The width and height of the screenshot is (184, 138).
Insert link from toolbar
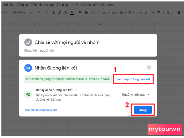tap(140, 12)
